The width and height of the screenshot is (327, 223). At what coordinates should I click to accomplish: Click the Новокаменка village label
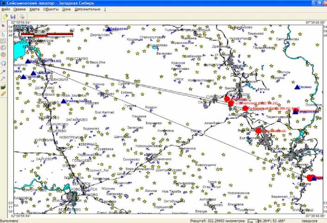click(239, 193)
